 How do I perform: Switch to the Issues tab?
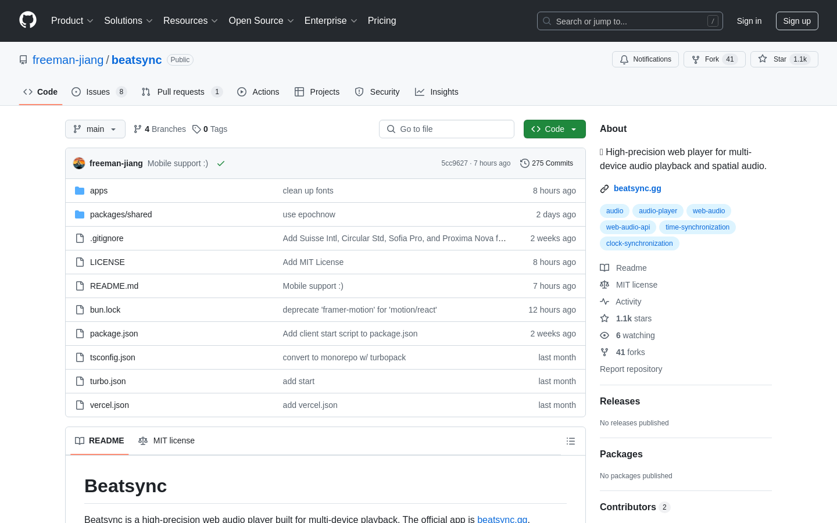point(99,92)
